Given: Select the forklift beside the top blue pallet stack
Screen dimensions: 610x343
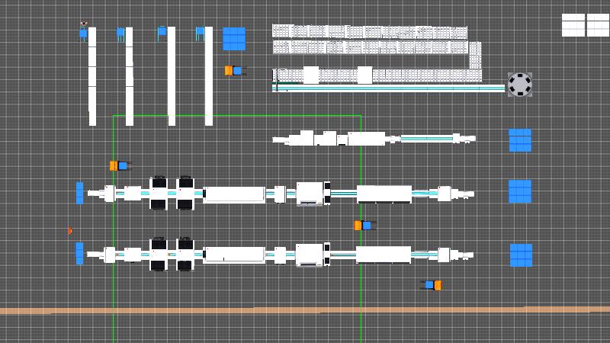Looking at the screenshot, I should click(235, 71).
